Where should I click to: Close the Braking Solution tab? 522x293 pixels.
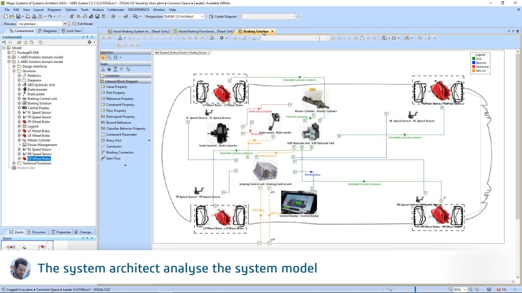tap(272, 31)
